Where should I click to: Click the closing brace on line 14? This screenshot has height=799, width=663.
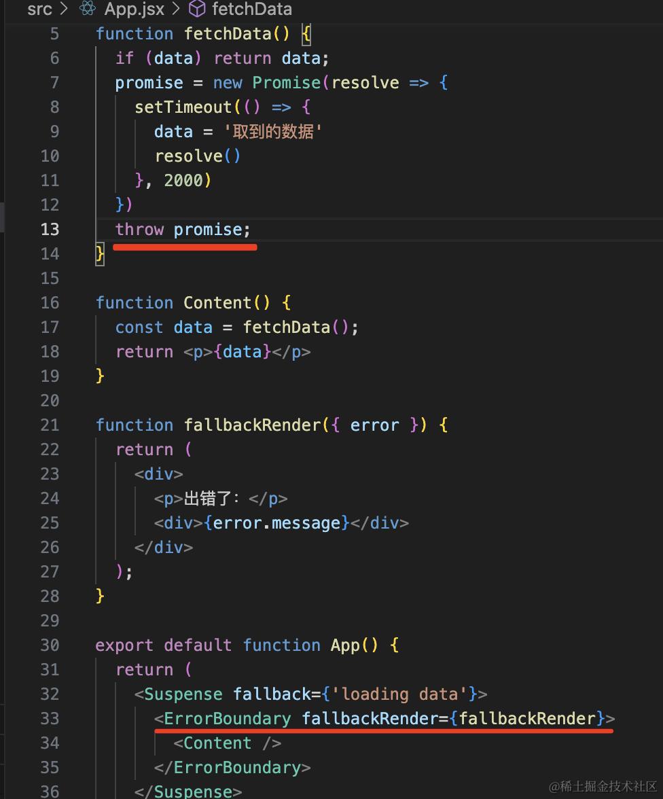100,254
